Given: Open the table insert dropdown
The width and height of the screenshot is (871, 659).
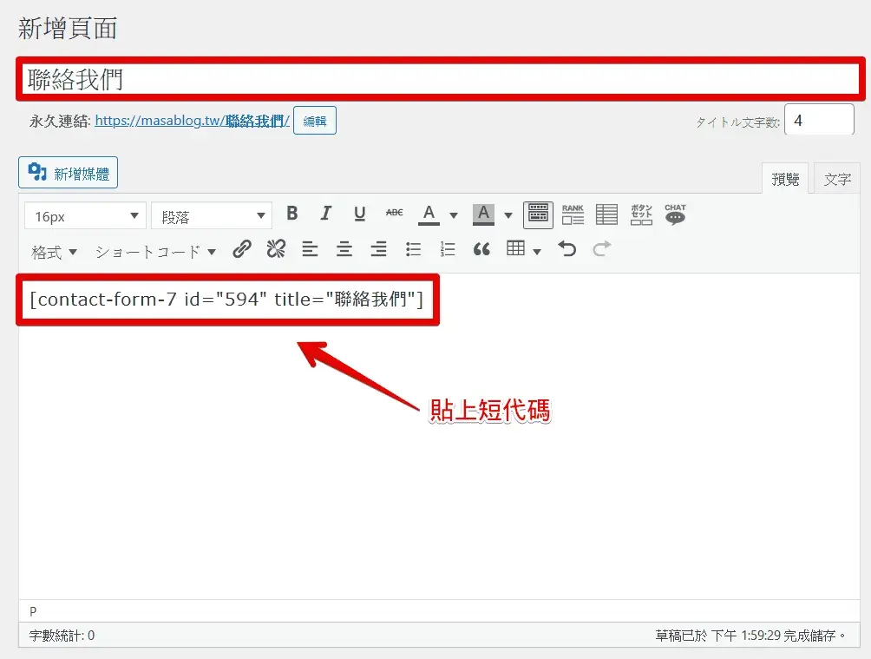Looking at the screenshot, I should click(524, 249).
